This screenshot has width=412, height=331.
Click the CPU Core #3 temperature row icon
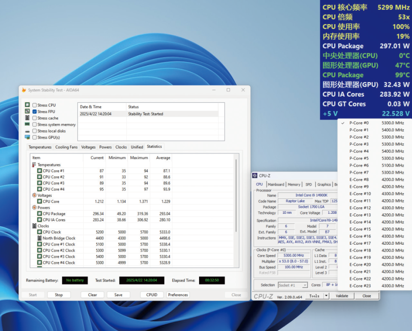(x=39, y=183)
